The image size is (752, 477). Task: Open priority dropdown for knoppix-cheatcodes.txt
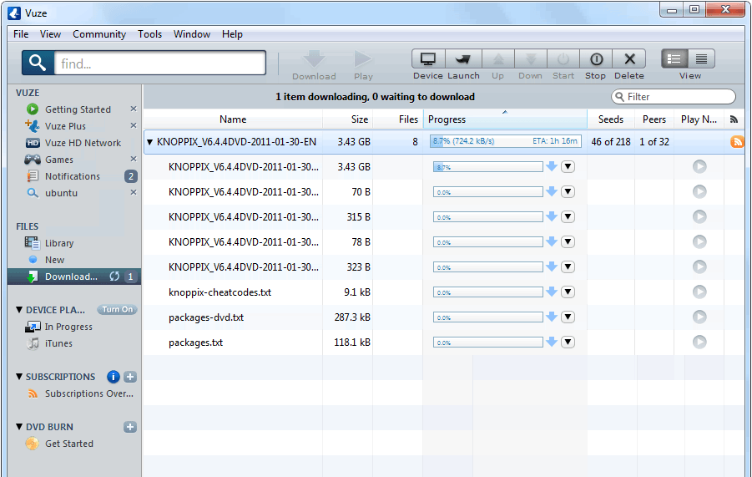[568, 292]
